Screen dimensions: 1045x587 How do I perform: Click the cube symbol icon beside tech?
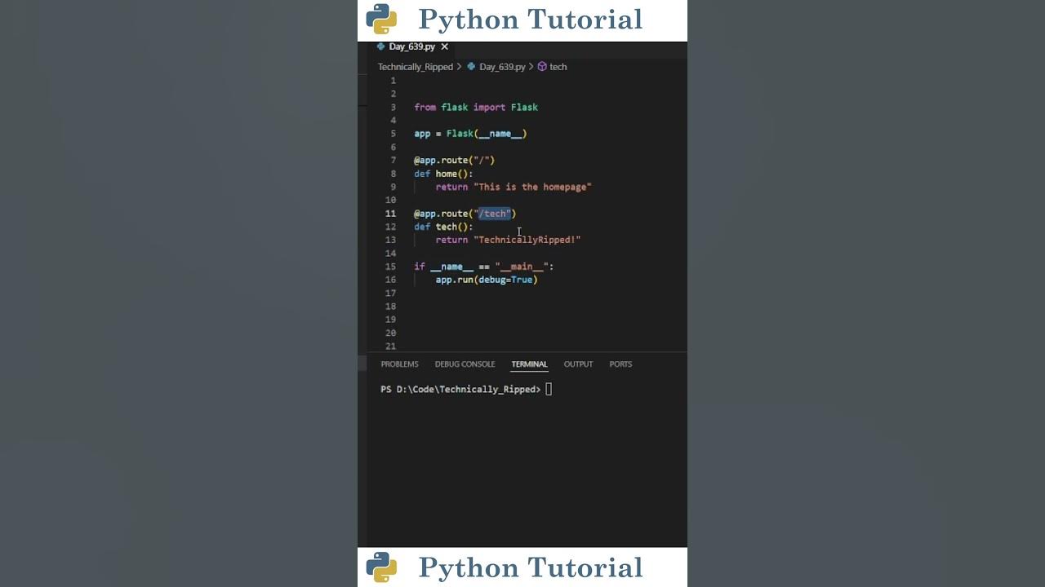542,67
